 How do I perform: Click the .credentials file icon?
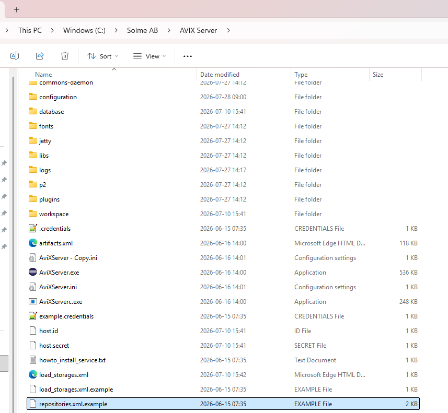coord(33,228)
